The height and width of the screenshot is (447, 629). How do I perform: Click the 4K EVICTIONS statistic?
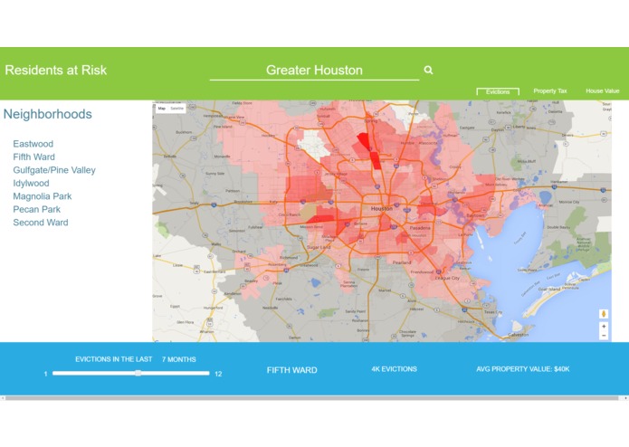pos(394,369)
